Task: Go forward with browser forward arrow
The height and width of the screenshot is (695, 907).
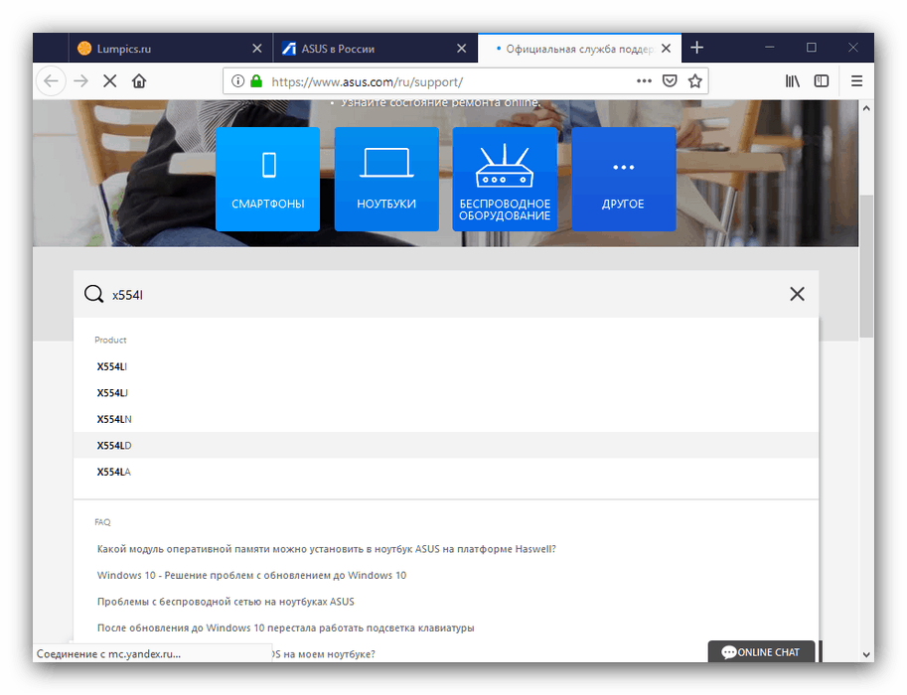Action: pyautogui.click(x=81, y=81)
